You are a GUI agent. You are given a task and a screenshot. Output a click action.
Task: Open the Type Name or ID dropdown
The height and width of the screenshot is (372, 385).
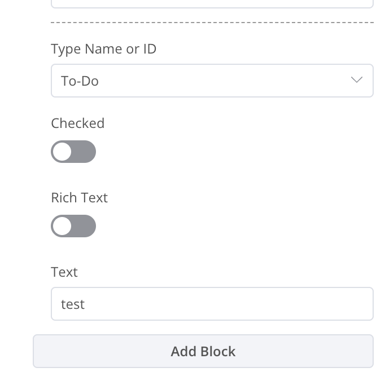point(212,81)
